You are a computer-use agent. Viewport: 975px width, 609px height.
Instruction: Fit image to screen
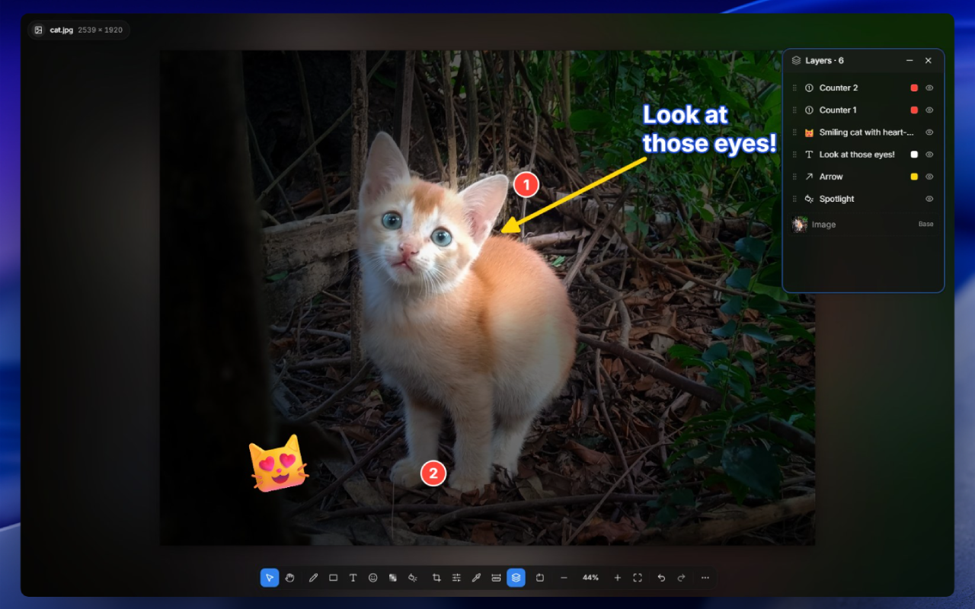point(638,578)
